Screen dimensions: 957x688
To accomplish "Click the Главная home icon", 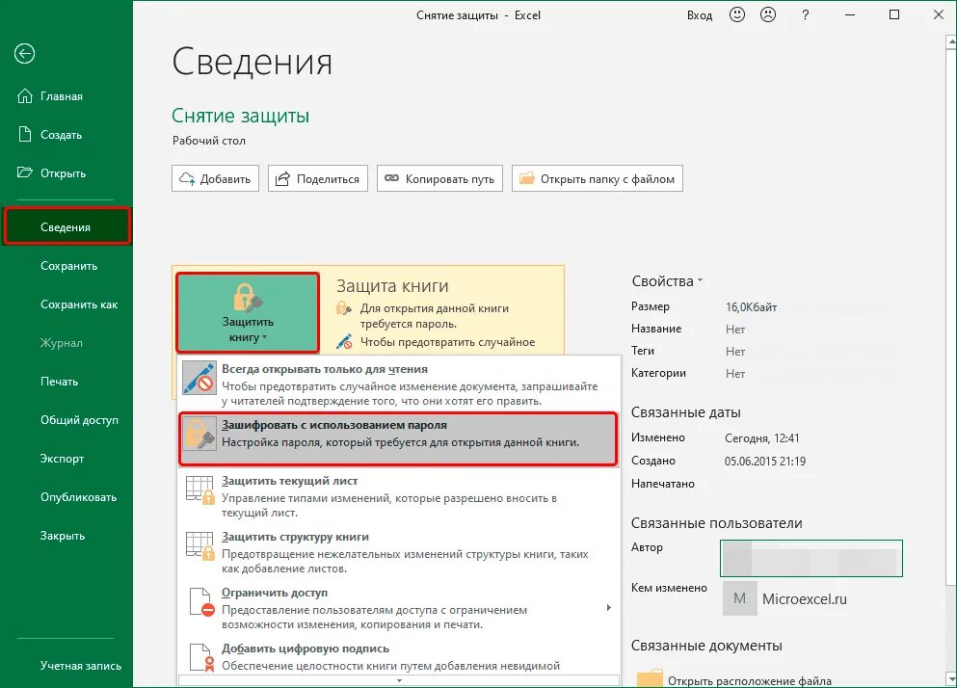I will coord(24,95).
